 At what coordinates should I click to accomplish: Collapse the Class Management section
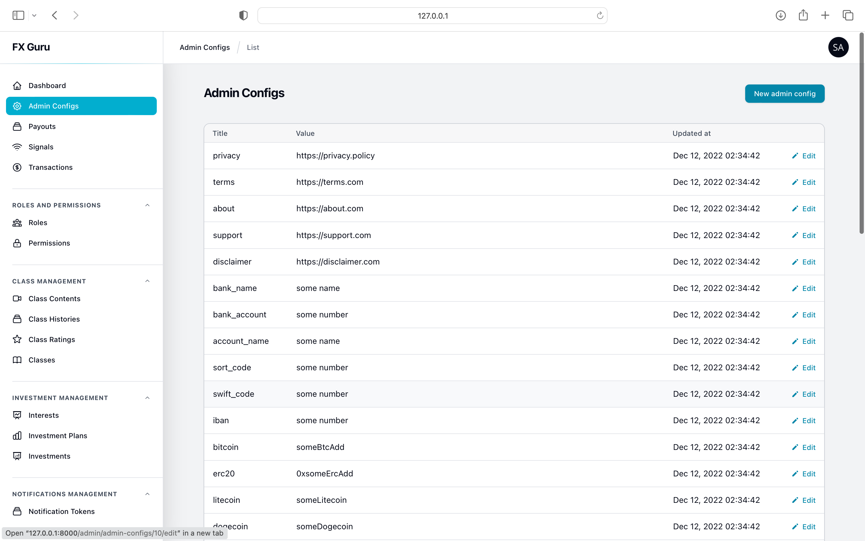(x=147, y=281)
